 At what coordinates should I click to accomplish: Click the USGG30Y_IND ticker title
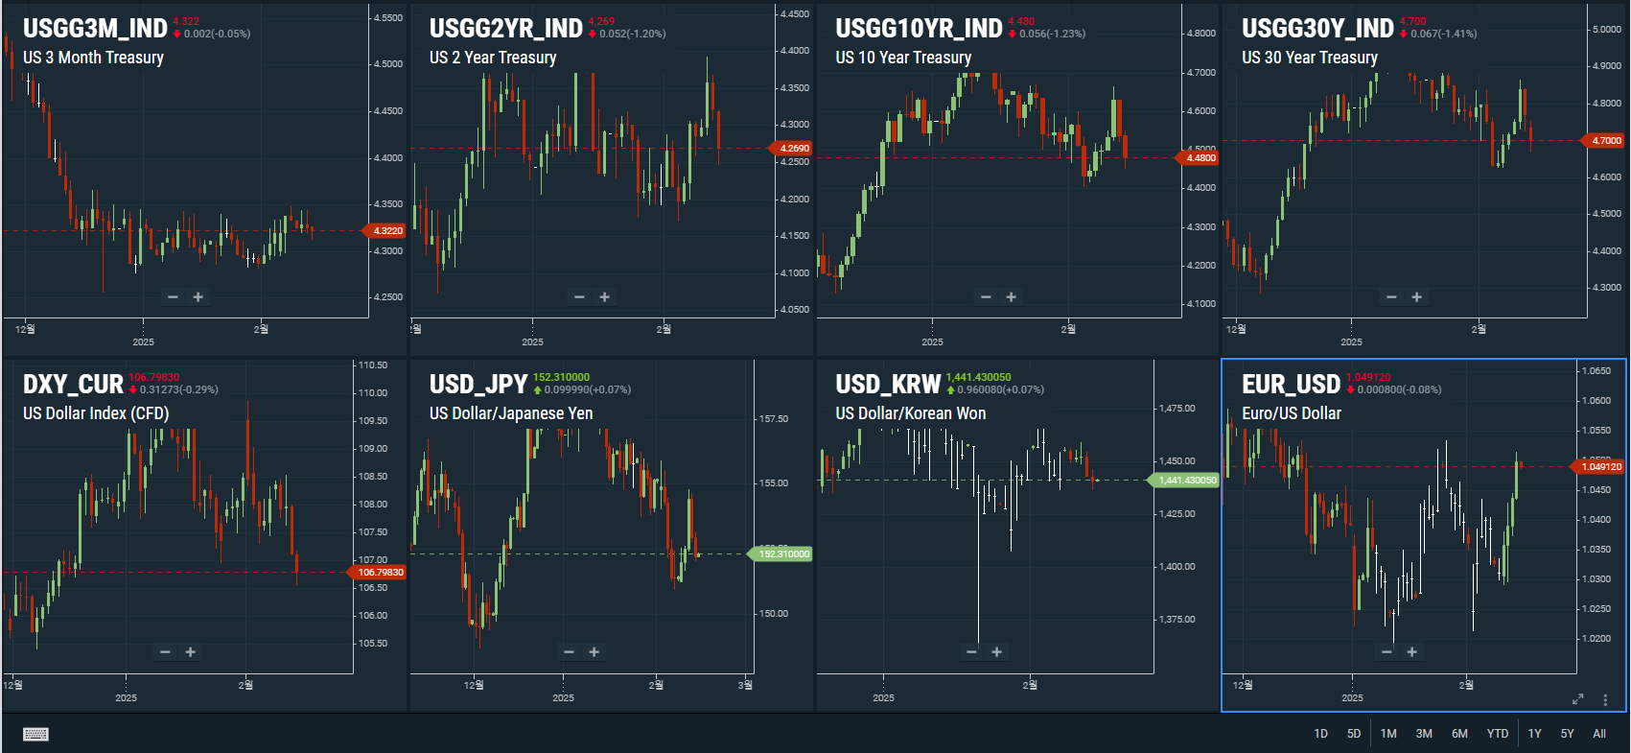tap(1317, 29)
